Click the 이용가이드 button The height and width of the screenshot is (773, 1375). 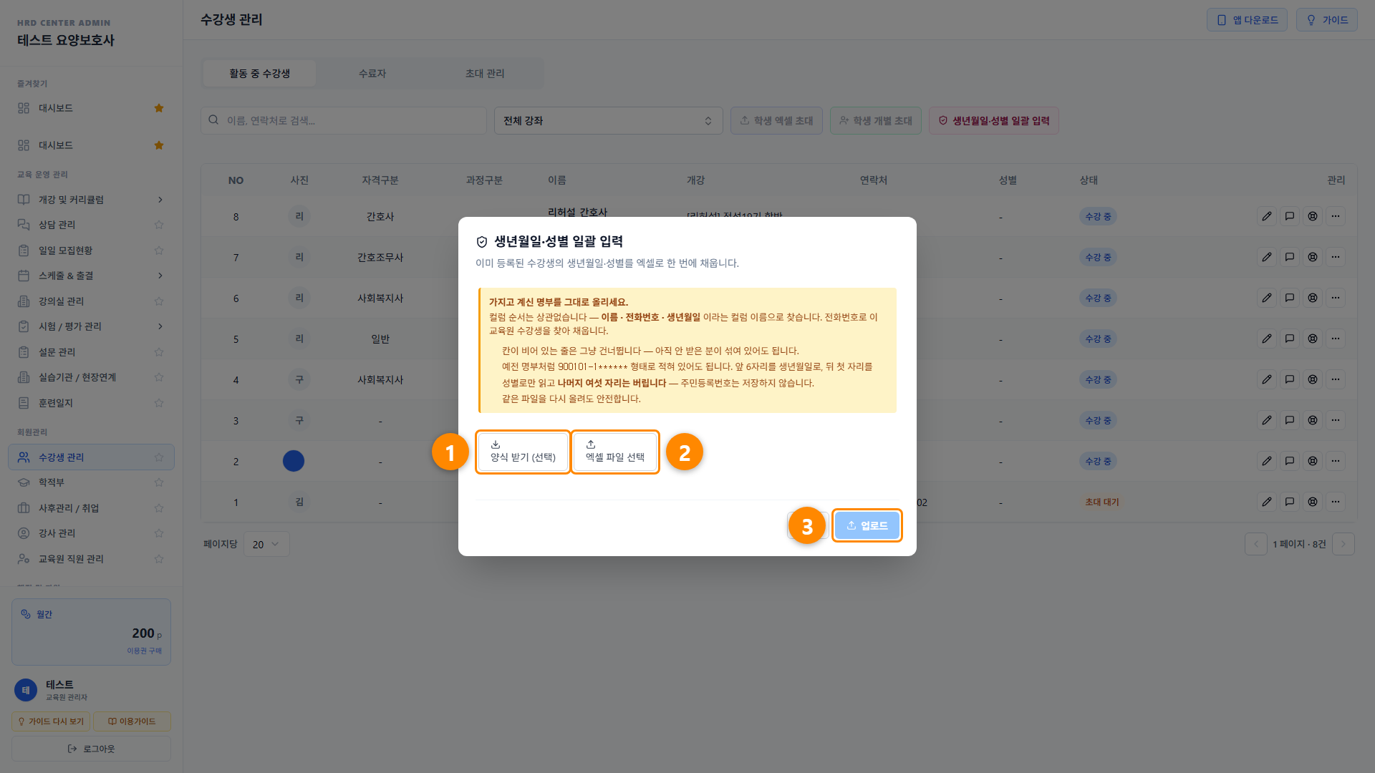132,721
